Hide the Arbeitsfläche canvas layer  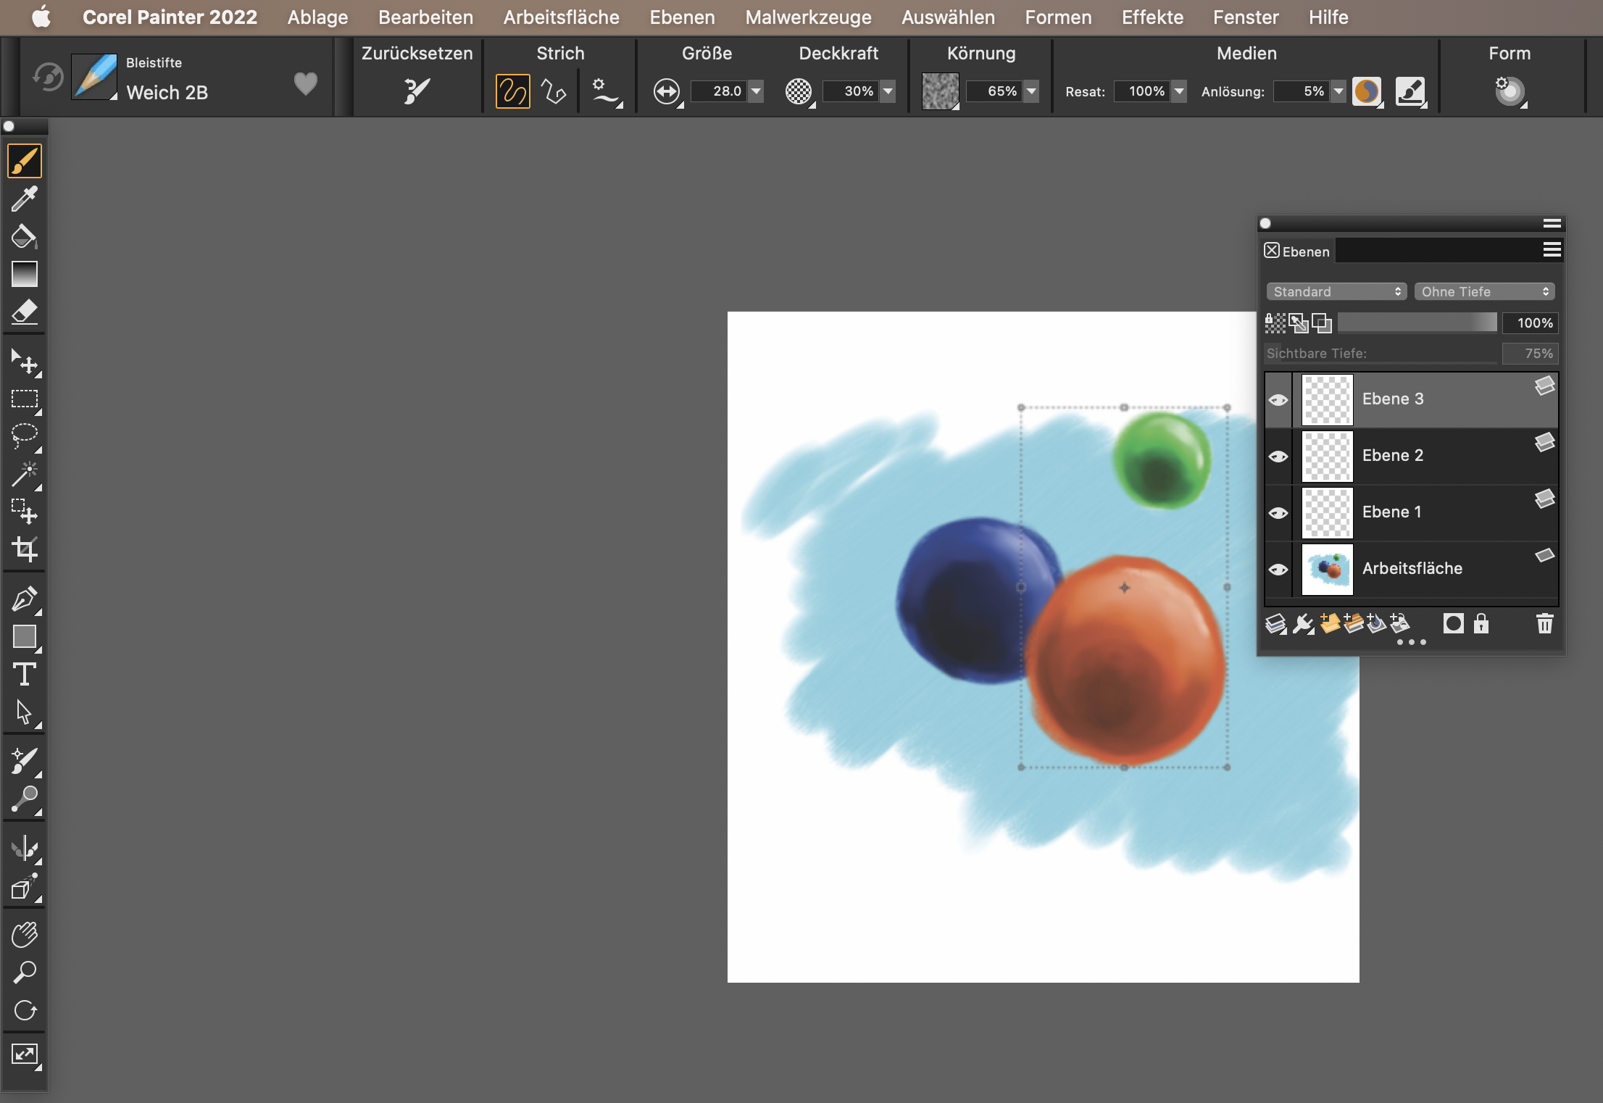point(1278,570)
